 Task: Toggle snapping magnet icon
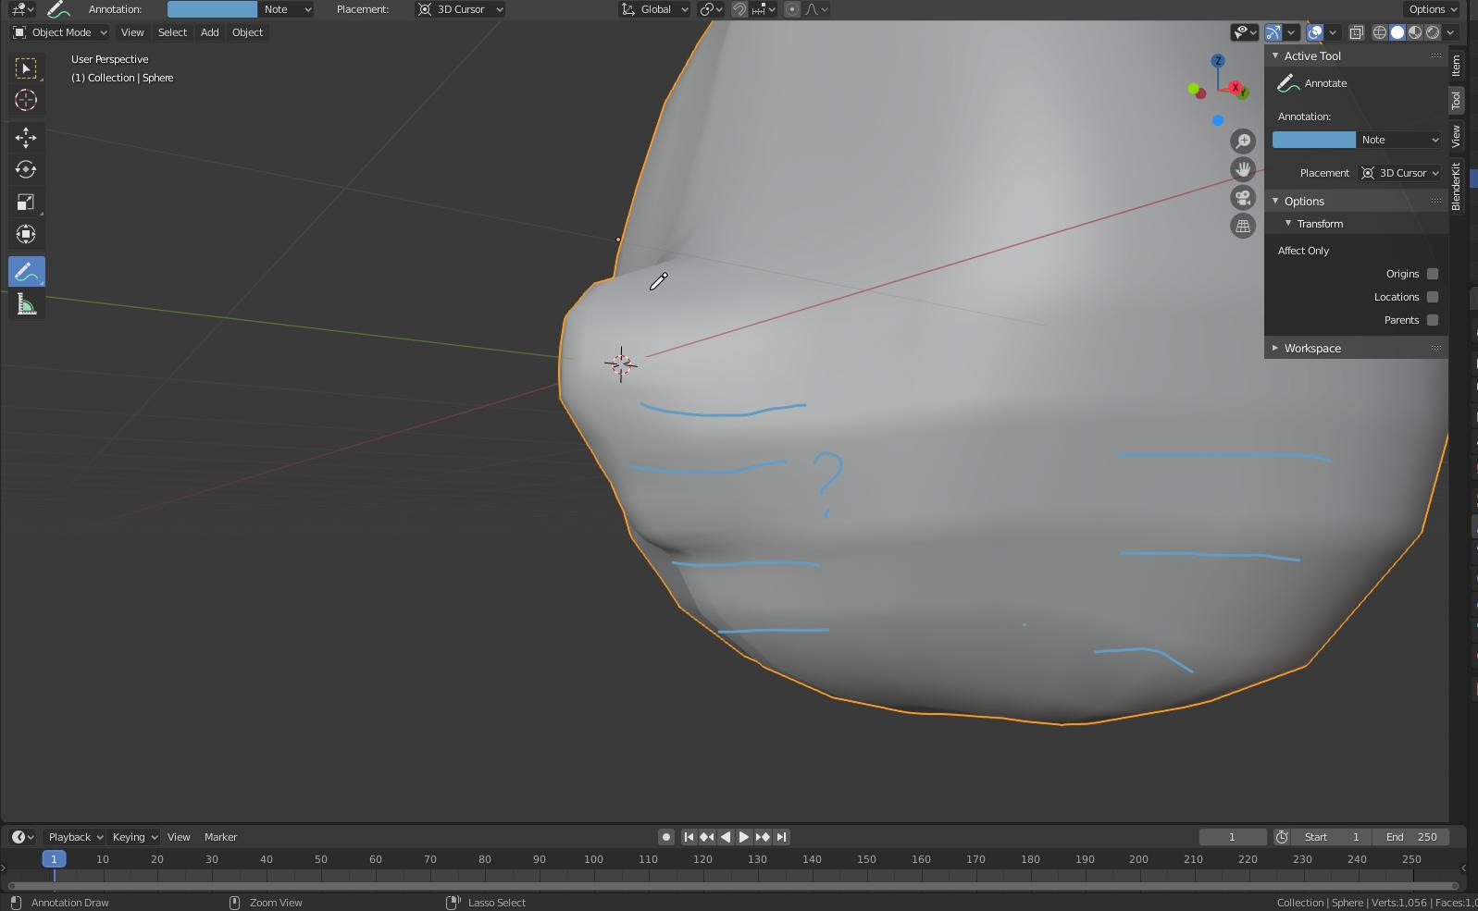click(x=739, y=9)
